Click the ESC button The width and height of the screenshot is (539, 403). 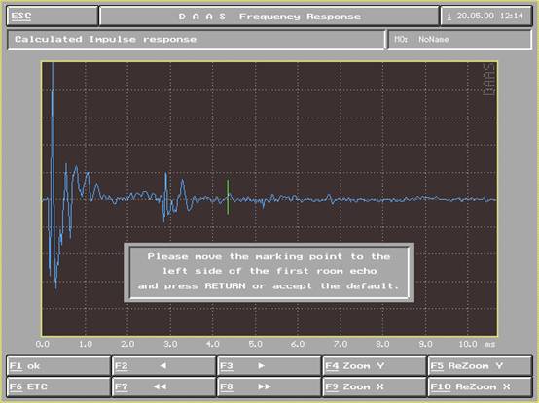pos(53,16)
